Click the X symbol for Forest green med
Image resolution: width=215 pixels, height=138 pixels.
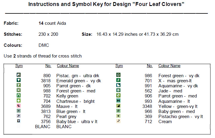[x=19, y=91]
